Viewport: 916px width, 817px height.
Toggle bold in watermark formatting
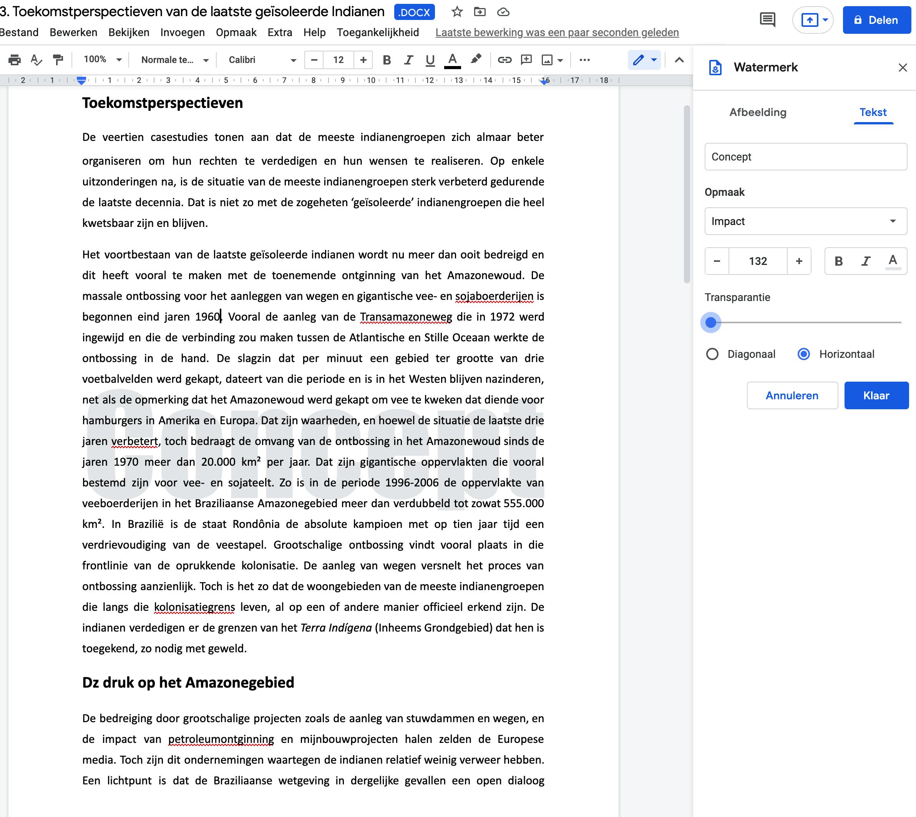click(x=838, y=261)
